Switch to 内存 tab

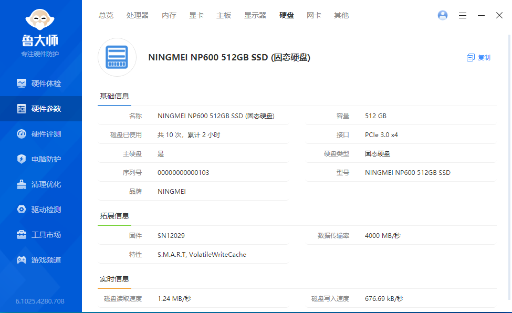(169, 15)
